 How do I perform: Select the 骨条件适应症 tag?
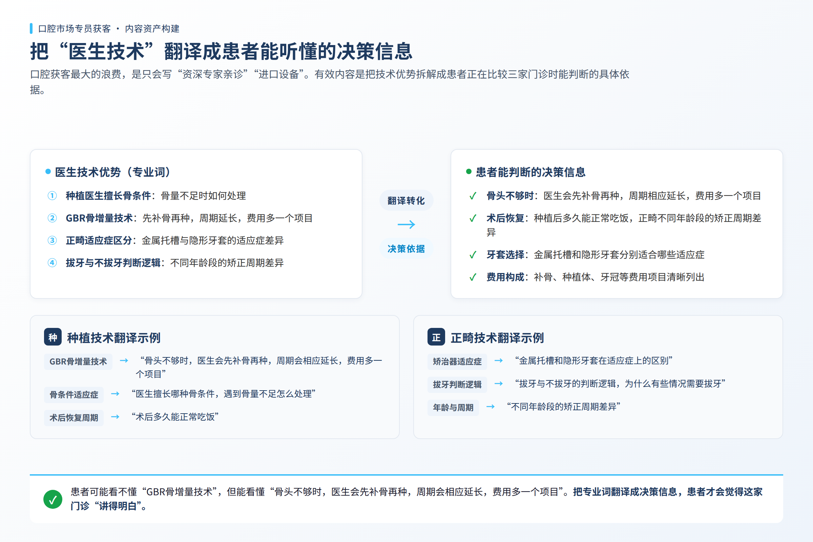[74, 395]
